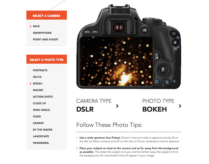
Task: Expand the Camera Type DSLR chevron
Action: point(117,106)
